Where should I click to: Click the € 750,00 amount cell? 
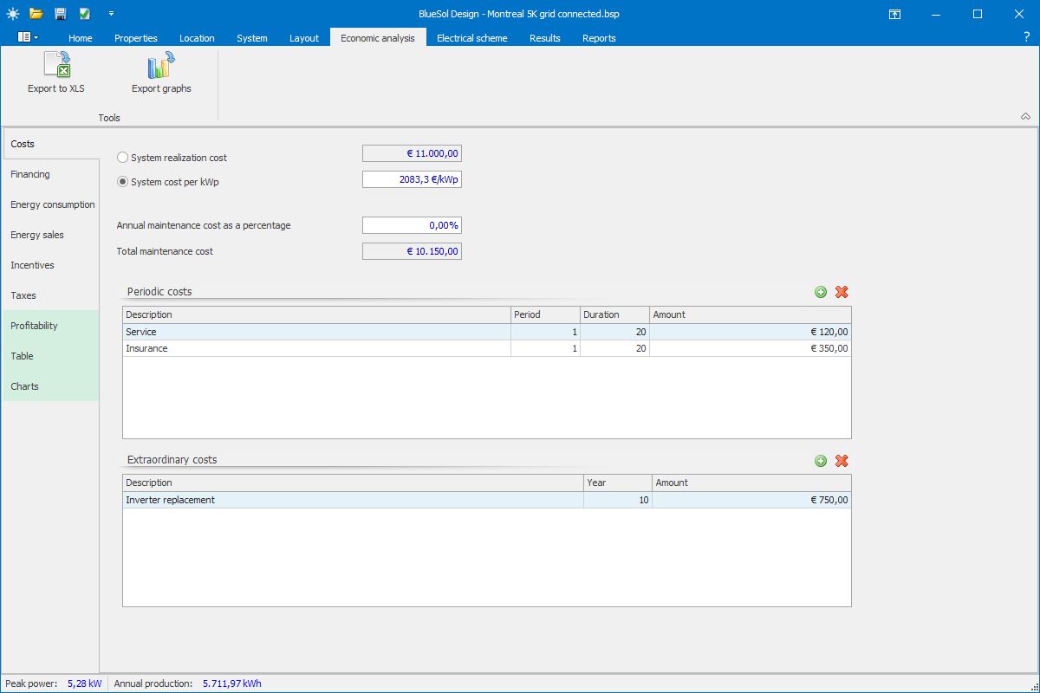point(751,500)
